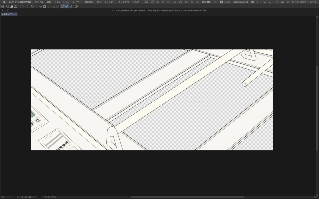The height and width of the screenshot is (199, 319).
Task: Click the Show selection border toolbar icon
Action: (x=58, y=6)
